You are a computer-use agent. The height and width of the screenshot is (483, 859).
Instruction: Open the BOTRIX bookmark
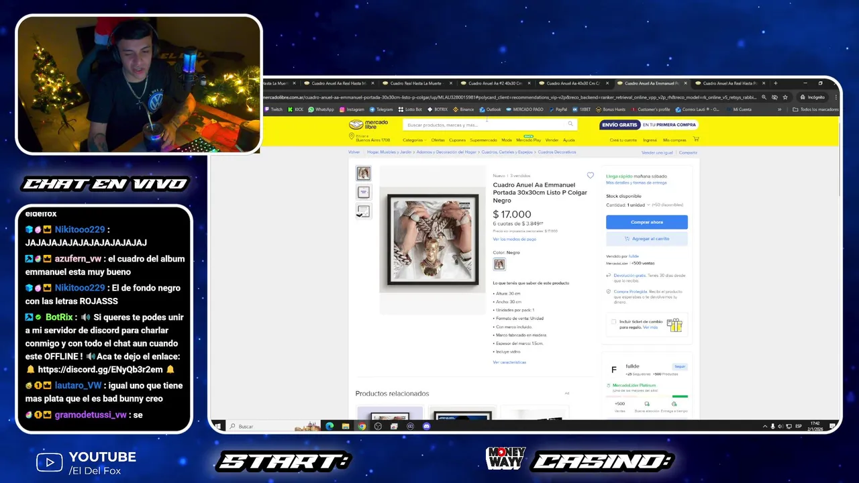438,109
